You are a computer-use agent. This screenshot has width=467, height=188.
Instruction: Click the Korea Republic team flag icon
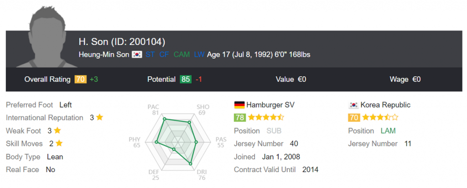353,105
